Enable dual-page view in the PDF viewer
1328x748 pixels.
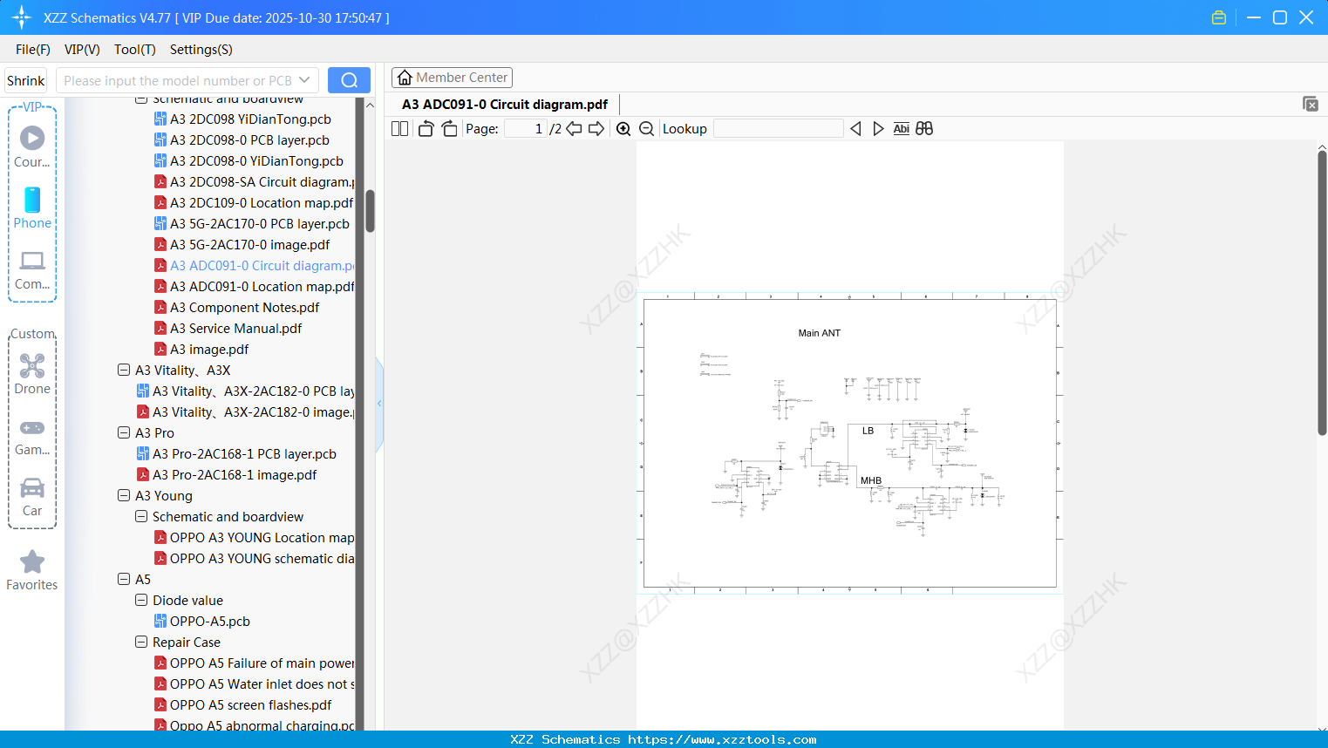tap(398, 128)
